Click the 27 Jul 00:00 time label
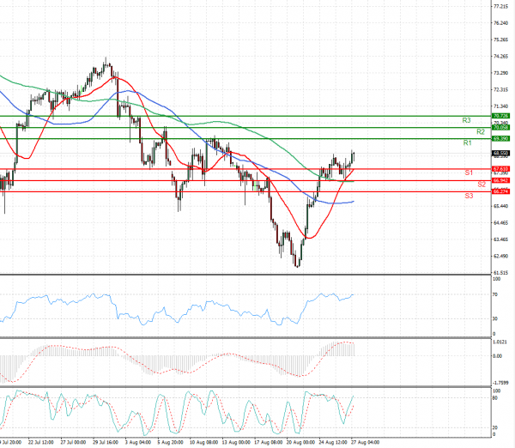Screen dimensions: 515x448 click(x=73, y=443)
